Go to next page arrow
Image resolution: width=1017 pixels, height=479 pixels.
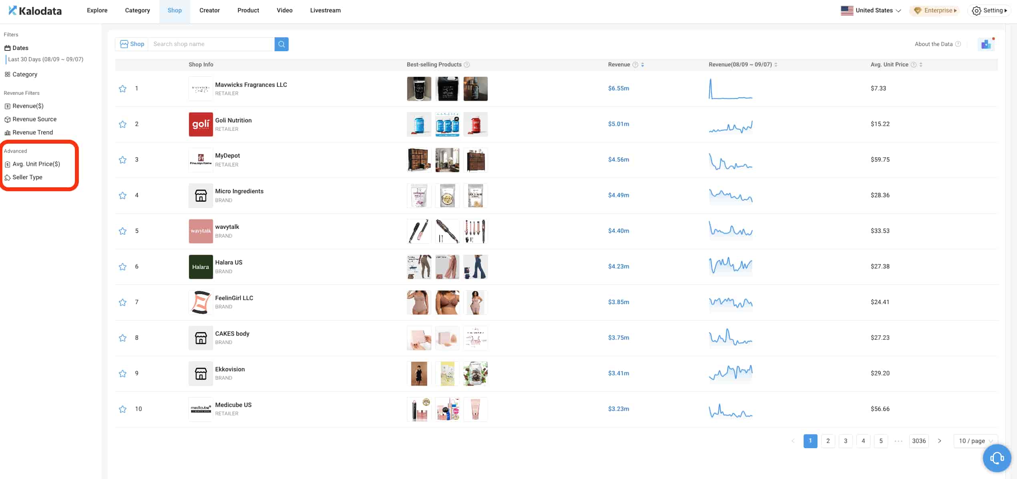939,441
